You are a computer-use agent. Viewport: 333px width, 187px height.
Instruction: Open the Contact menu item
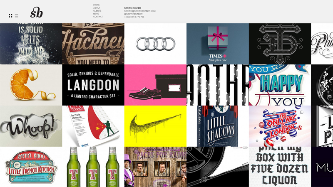coord(98,17)
